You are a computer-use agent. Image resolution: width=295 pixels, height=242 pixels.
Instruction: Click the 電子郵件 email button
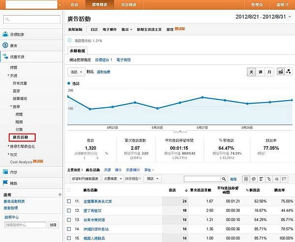pos(110,29)
